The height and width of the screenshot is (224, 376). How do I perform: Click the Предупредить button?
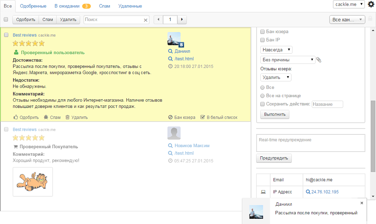(x=274, y=158)
